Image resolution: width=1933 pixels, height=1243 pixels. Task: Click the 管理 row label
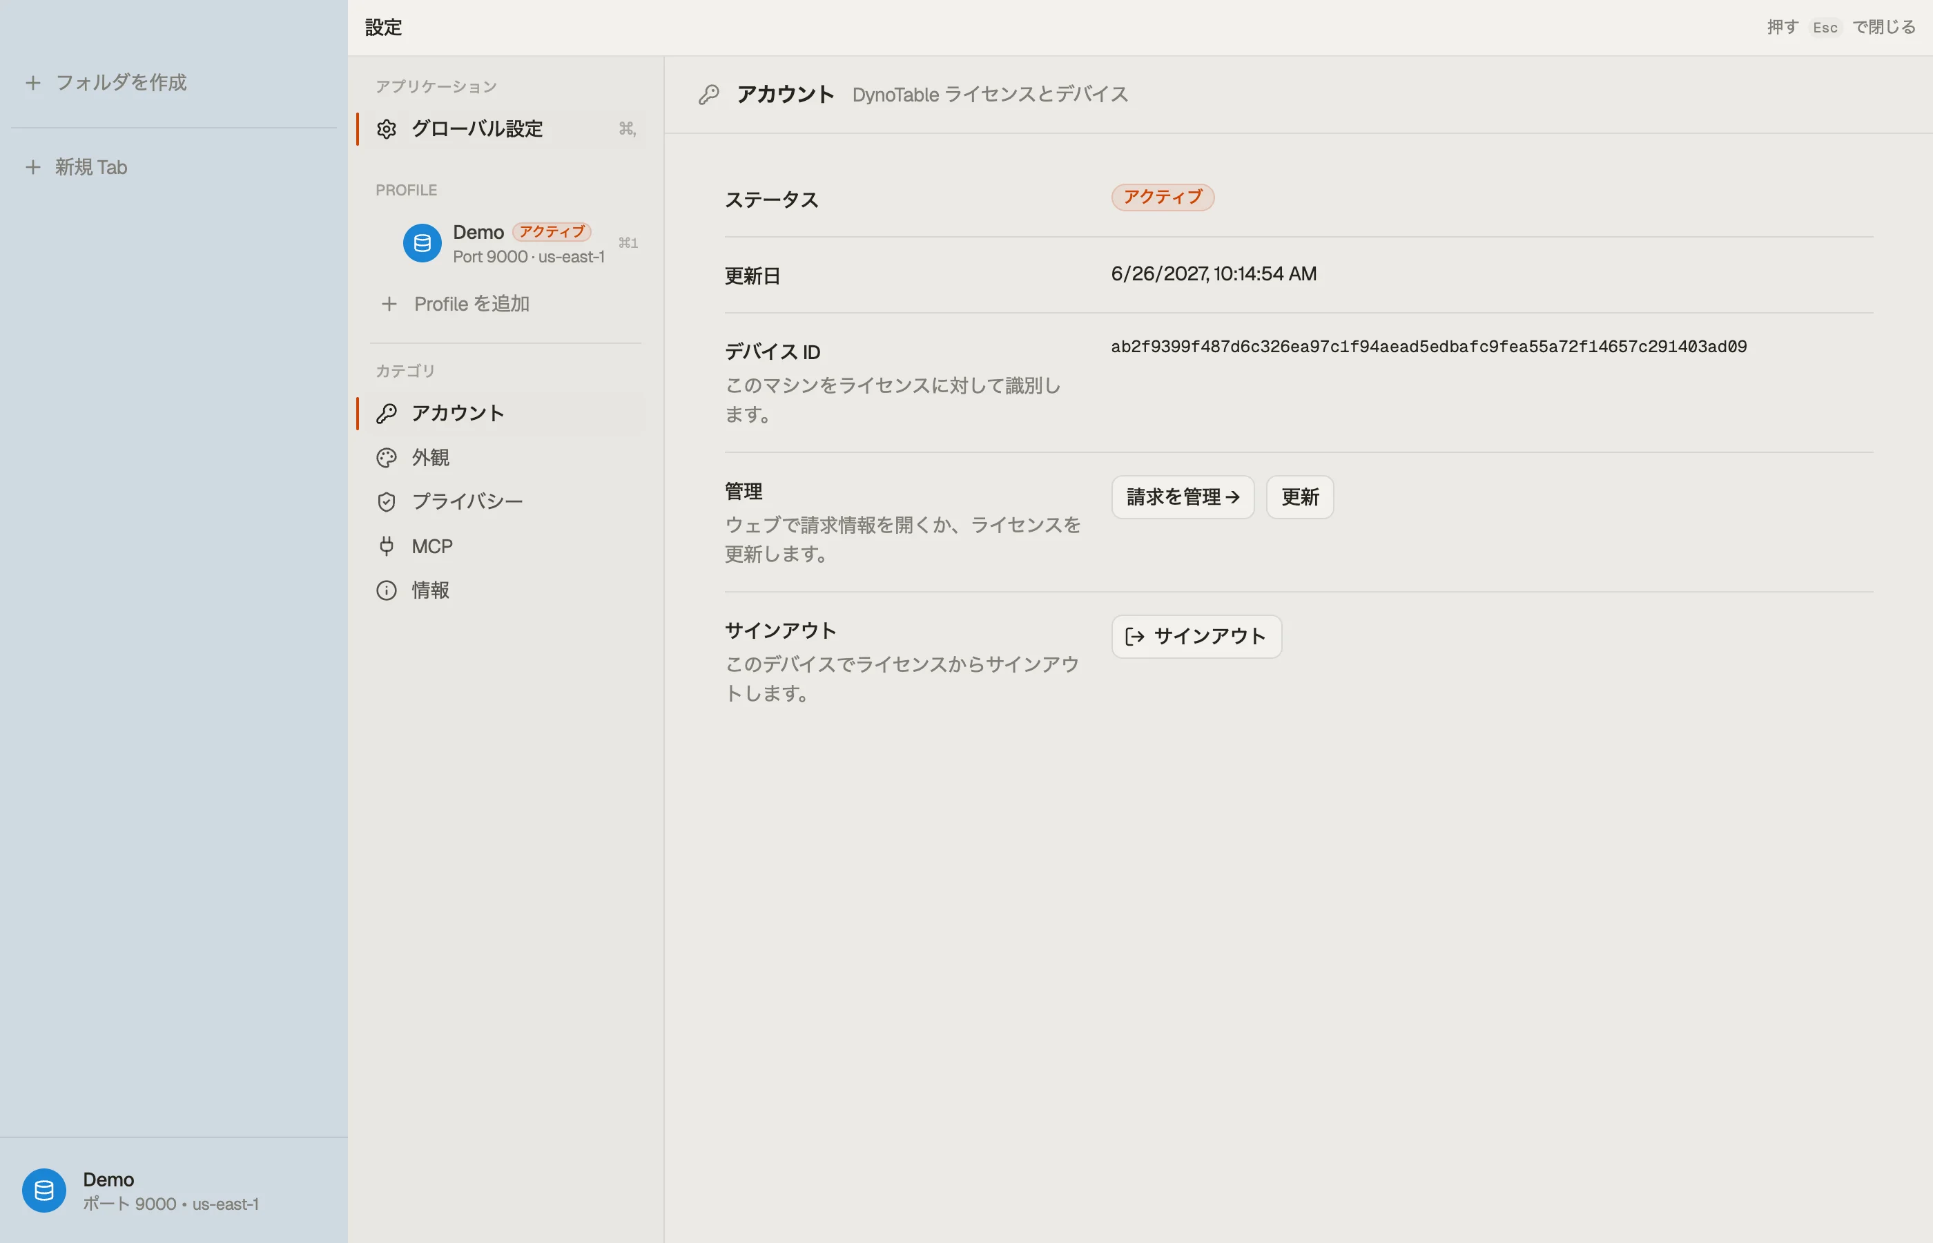(743, 492)
